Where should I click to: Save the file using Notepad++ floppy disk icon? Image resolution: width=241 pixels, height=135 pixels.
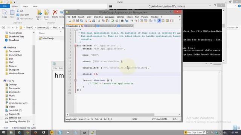point(77,21)
